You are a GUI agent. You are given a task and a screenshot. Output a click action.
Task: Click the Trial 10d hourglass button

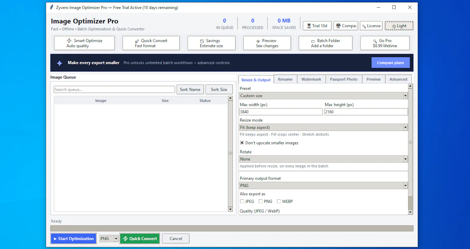[317, 26]
